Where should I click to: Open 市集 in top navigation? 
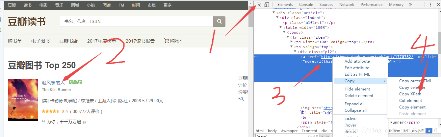coord(151,5)
